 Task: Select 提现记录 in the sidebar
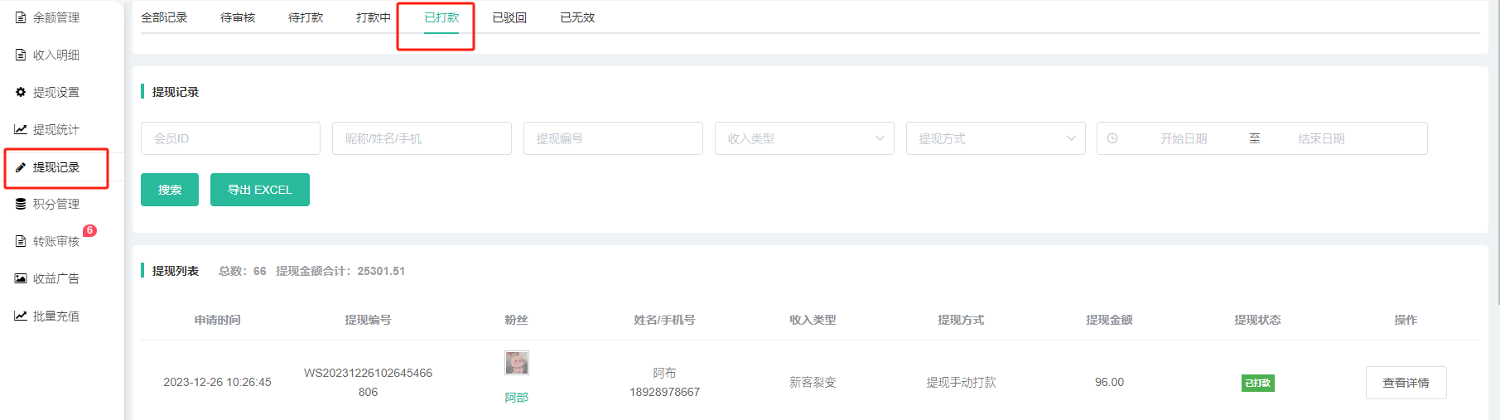(56, 167)
